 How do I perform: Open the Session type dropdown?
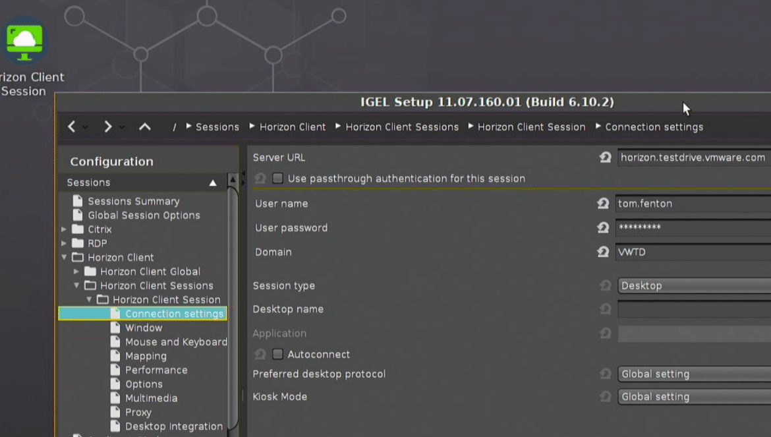pyautogui.click(x=695, y=285)
